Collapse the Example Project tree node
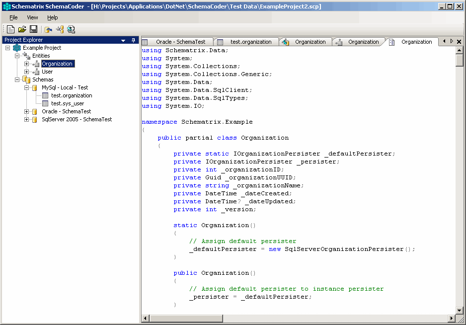This screenshot has height=325, width=466. [x=8, y=48]
